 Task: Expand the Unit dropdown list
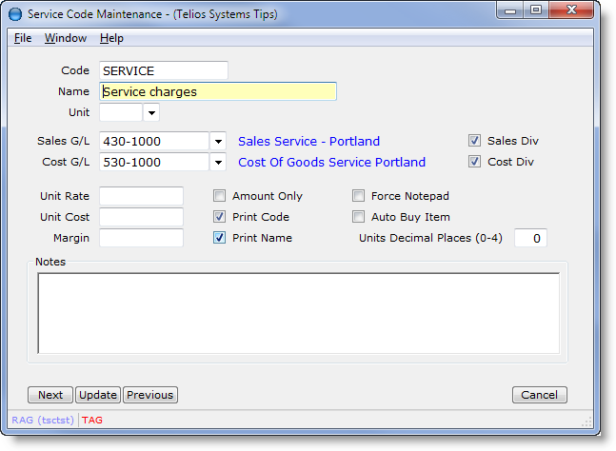tap(151, 112)
